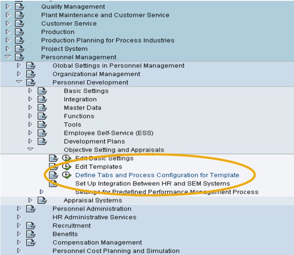Expand Settings for Predefined Performance Management Process
Screen dimensions: 294x255
(x=42, y=192)
